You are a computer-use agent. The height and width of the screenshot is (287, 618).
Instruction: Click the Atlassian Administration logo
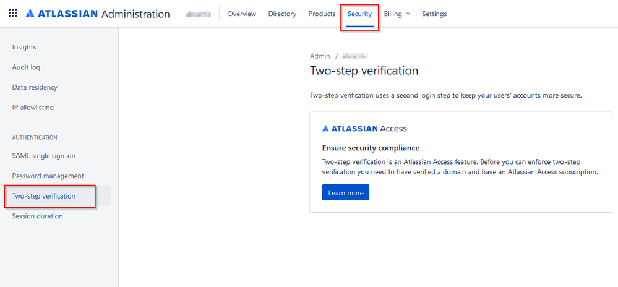click(x=98, y=14)
